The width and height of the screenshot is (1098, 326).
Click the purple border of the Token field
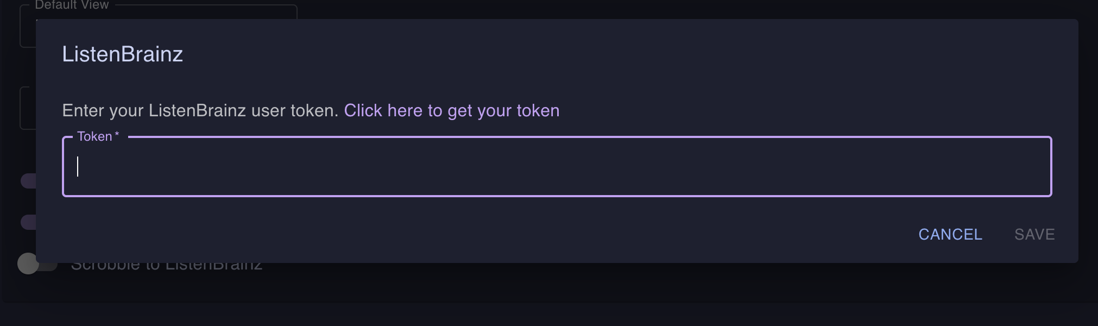pos(543,196)
